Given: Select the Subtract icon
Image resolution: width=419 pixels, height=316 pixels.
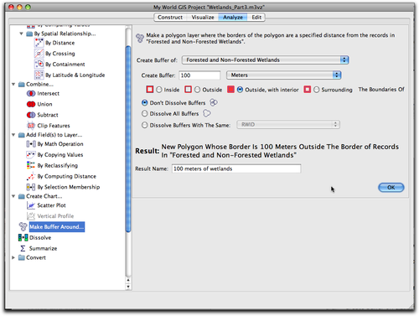Looking at the screenshot, I should click(31, 115).
